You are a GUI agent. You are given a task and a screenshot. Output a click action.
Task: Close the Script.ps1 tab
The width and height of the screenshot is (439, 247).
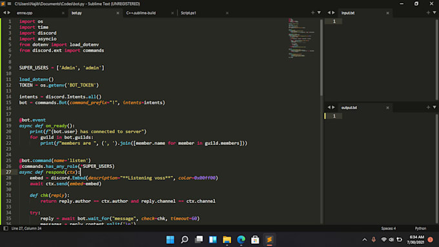(x=227, y=13)
